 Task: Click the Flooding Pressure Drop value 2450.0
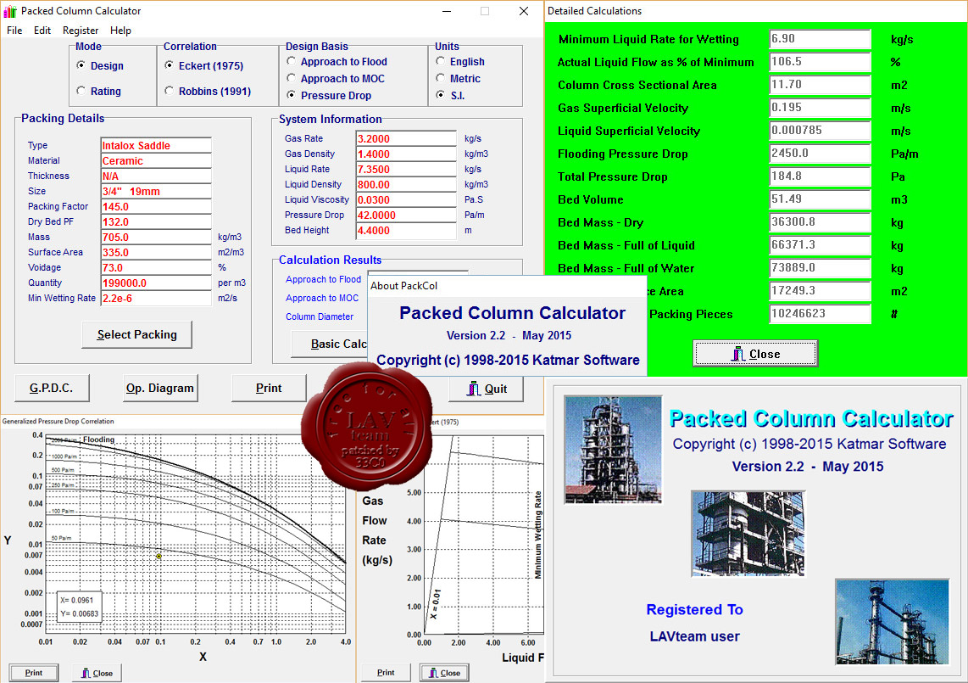(x=821, y=154)
